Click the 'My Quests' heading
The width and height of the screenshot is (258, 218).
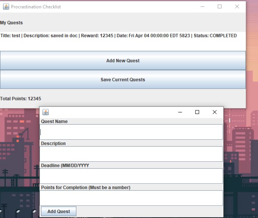[x=11, y=23]
